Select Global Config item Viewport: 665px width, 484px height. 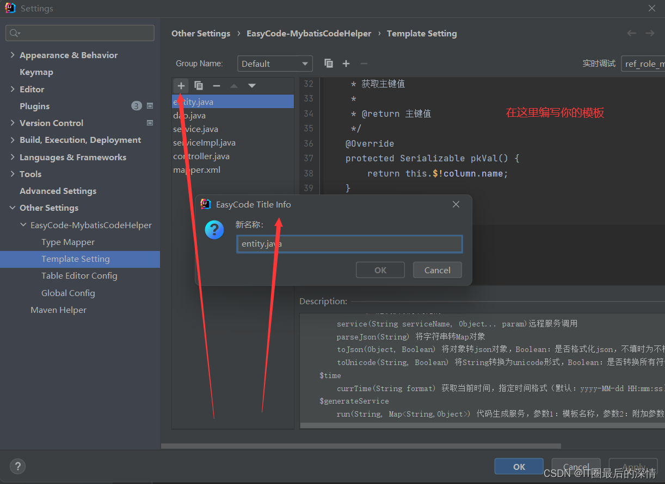tap(68, 293)
